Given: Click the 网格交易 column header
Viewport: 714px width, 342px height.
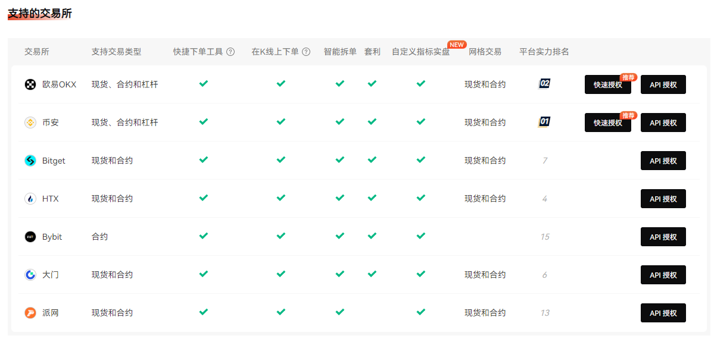Looking at the screenshot, I should 485,52.
